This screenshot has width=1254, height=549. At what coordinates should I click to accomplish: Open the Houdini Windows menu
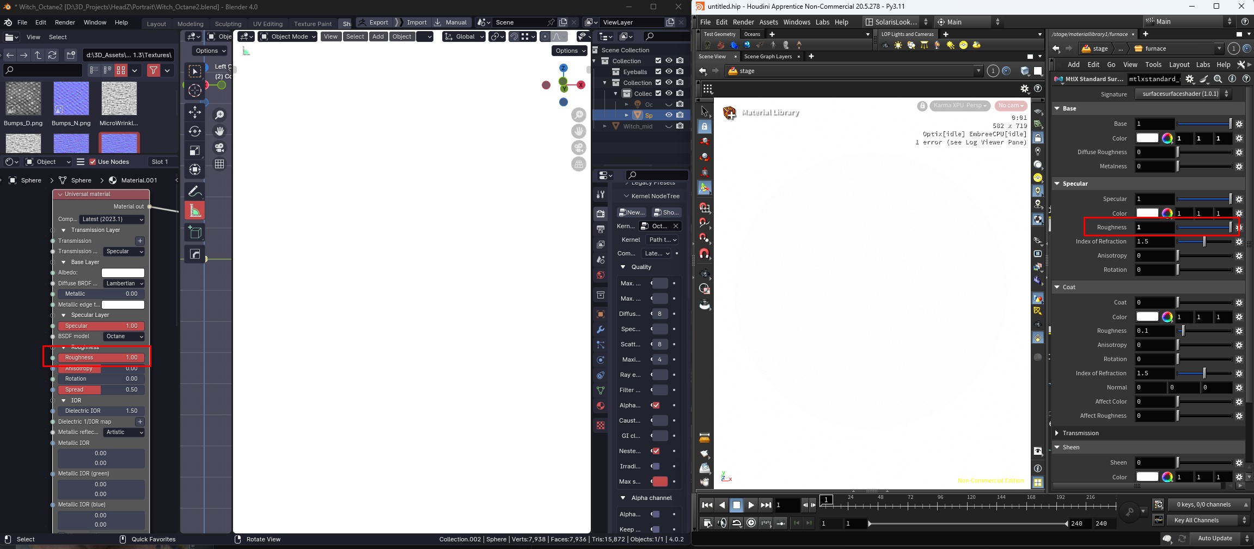point(797,22)
